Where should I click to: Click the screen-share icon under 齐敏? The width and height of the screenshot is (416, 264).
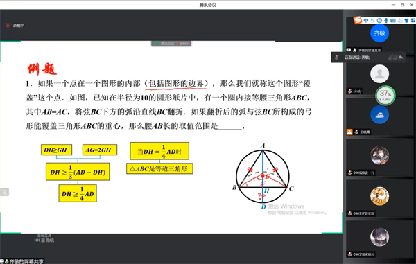click(x=349, y=50)
